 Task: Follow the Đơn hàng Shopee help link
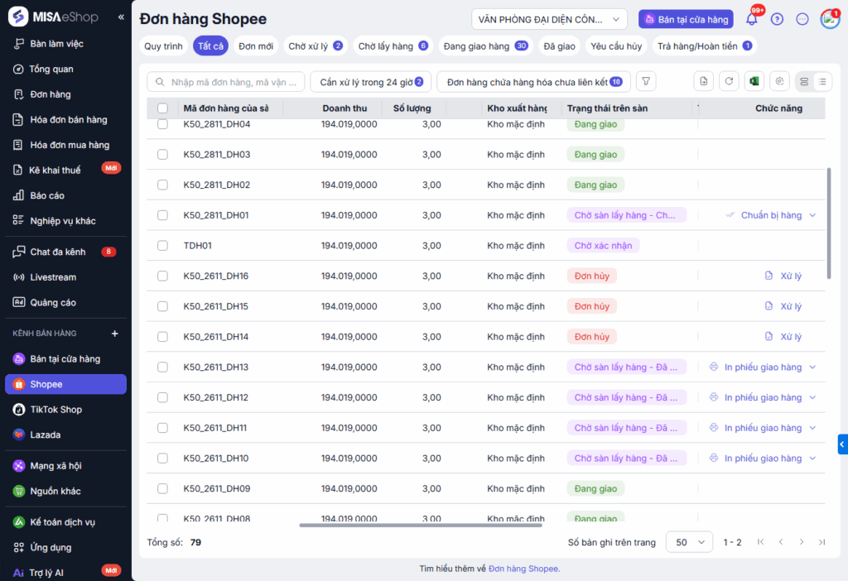[x=523, y=569]
